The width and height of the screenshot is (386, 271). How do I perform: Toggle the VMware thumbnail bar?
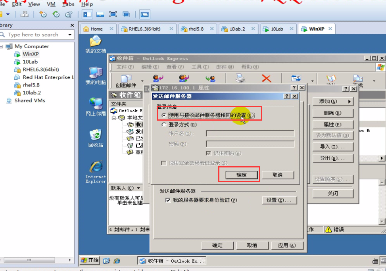tap(100, 14)
